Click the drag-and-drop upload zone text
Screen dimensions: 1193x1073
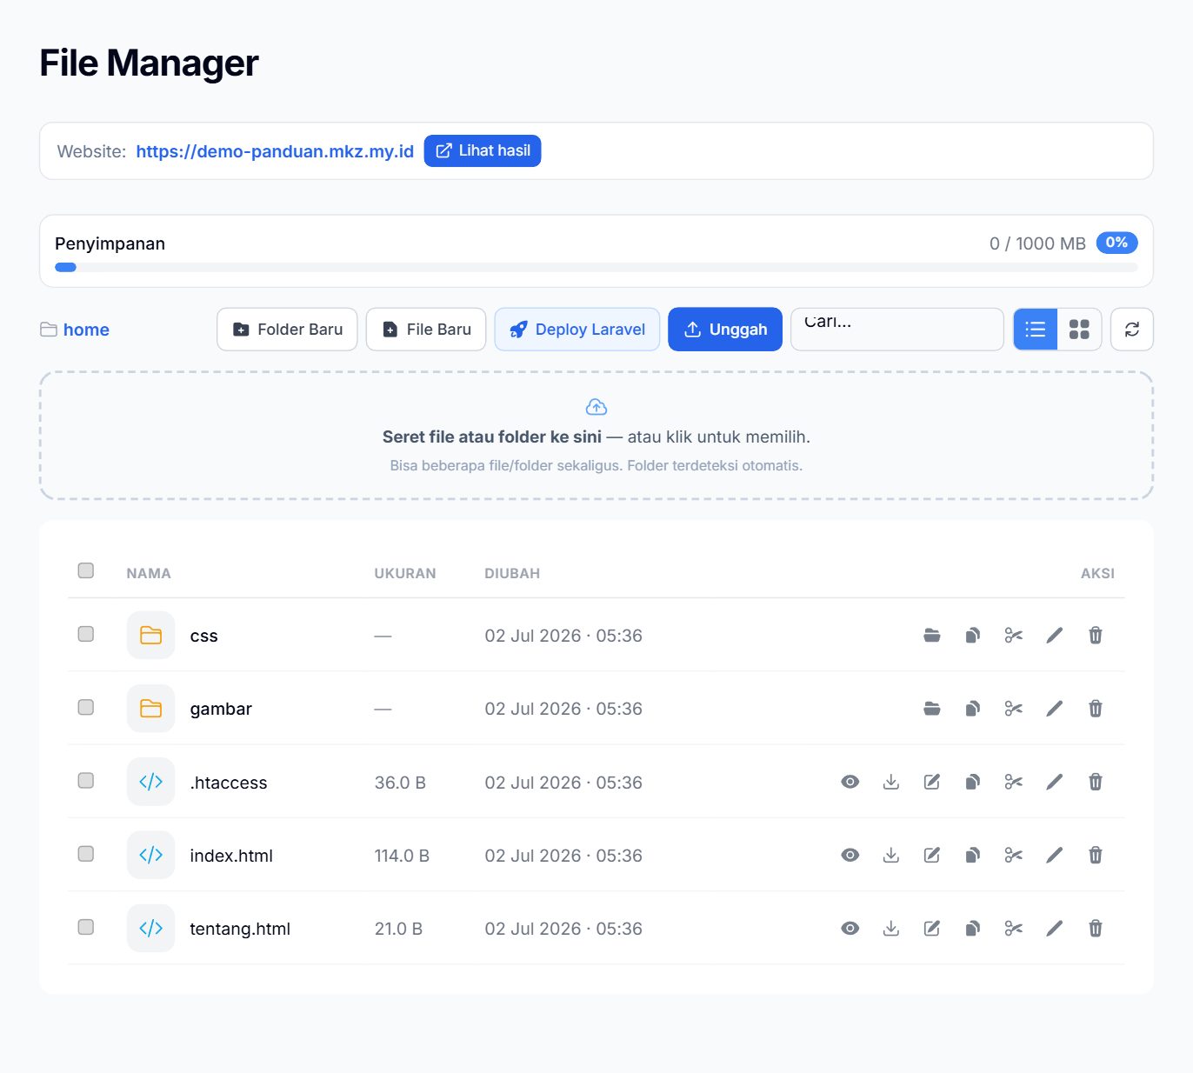click(596, 437)
